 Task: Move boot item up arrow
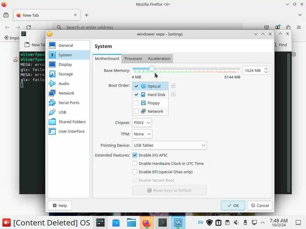[173, 86]
